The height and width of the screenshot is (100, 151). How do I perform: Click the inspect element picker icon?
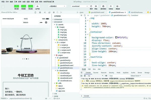82,73
